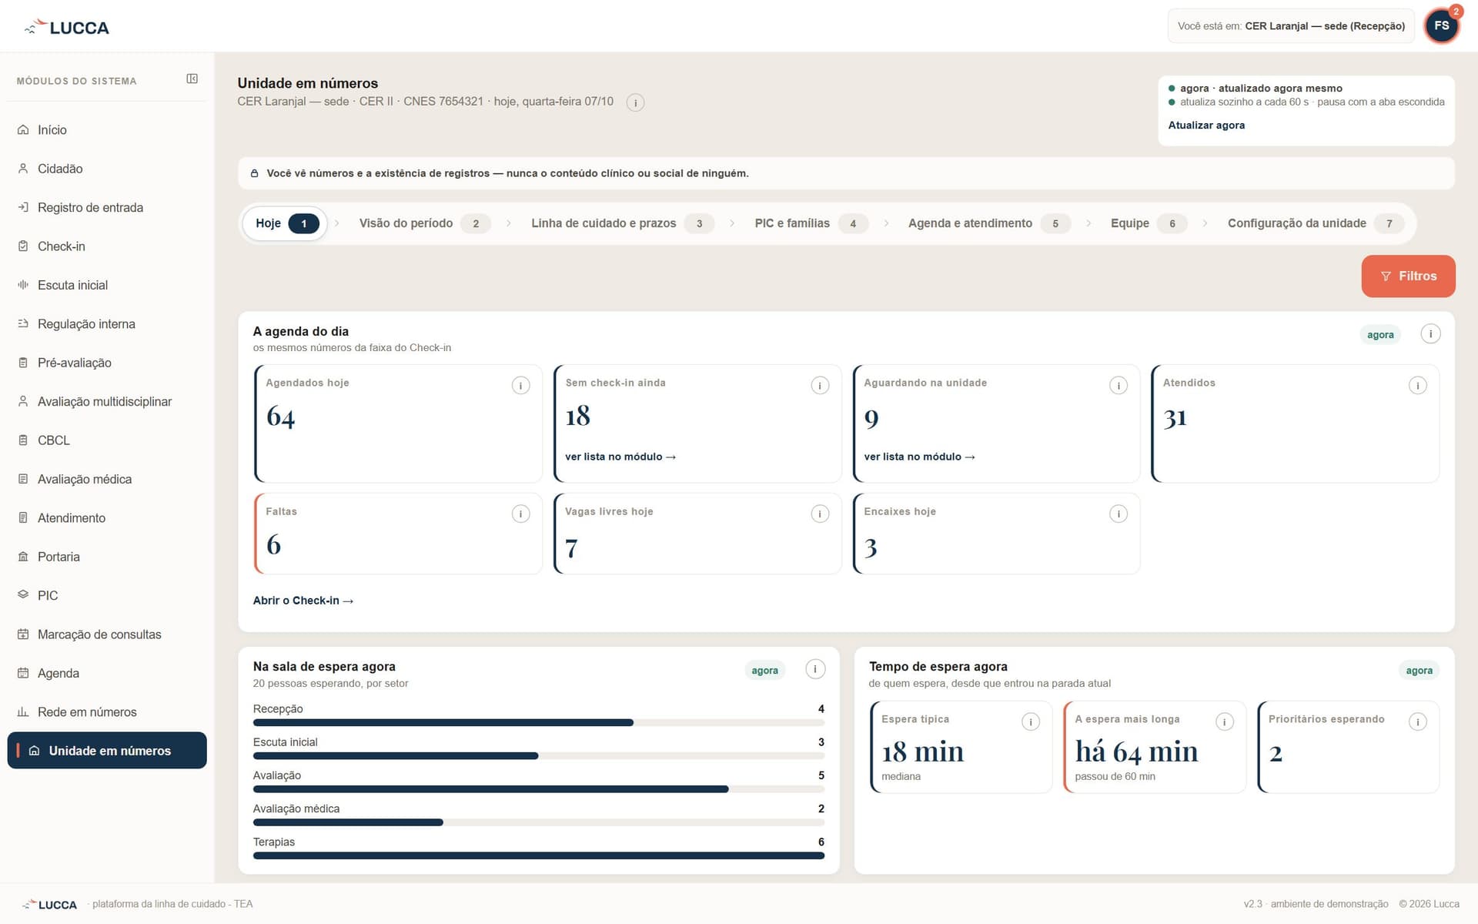Click the Terapias waiting-room progress bar
1478x924 pixels.
click(x=539, y=855)
